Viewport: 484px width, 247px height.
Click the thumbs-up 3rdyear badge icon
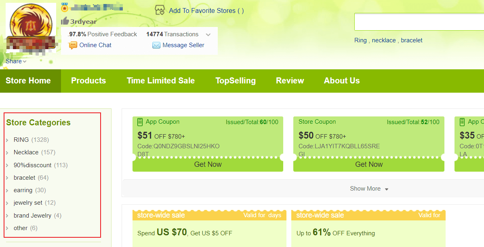coord(65,21)
